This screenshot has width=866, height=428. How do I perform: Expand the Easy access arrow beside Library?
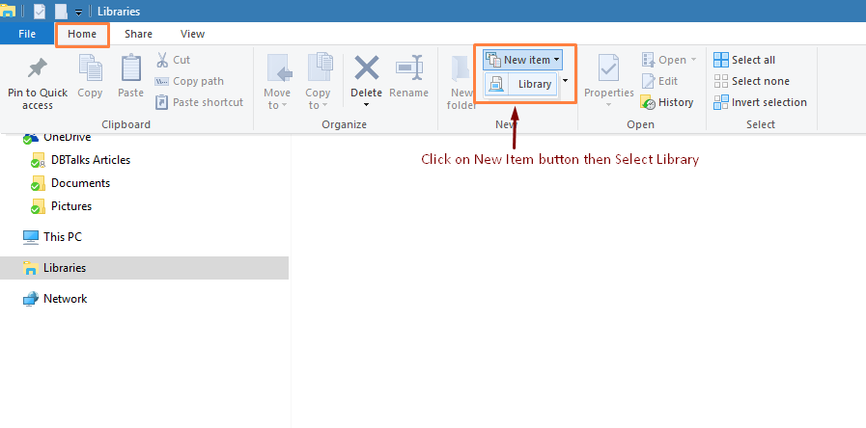565,81
